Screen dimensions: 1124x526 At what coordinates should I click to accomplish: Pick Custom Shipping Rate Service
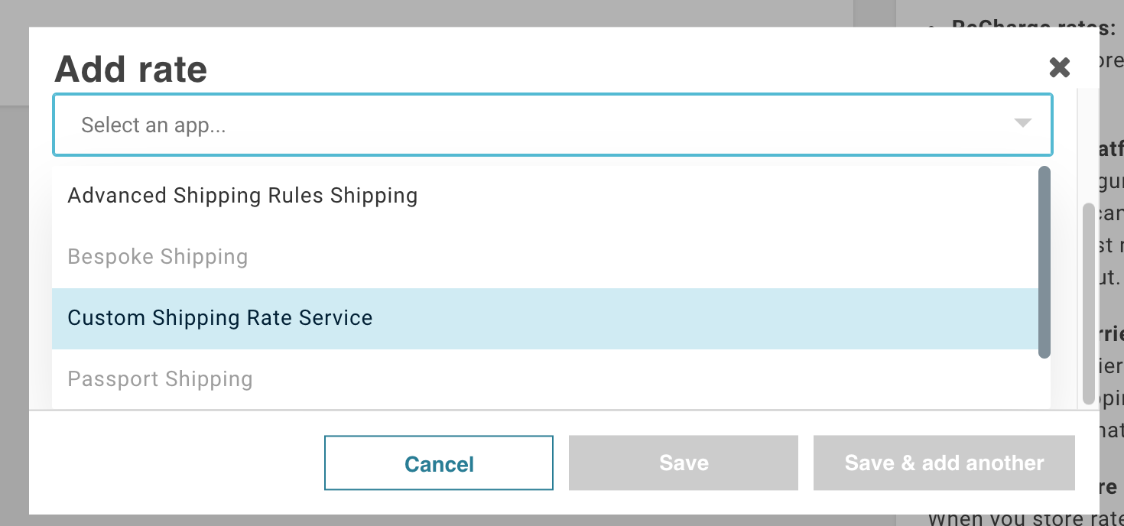tap(545, 318)
